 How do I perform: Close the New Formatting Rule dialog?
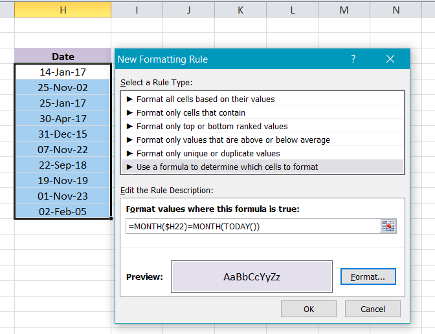(390, 59)
